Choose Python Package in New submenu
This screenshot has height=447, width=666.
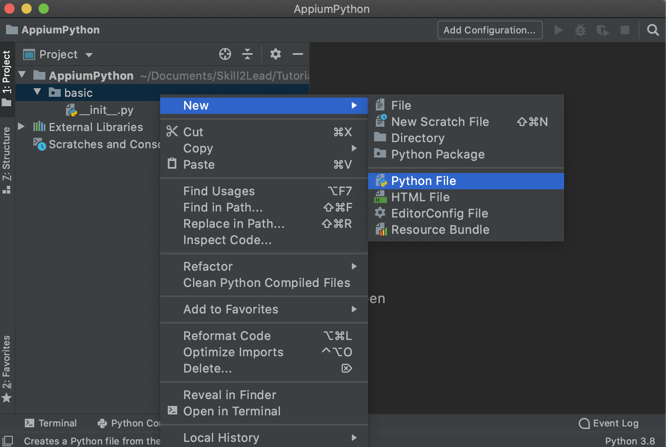pos(437,155)
